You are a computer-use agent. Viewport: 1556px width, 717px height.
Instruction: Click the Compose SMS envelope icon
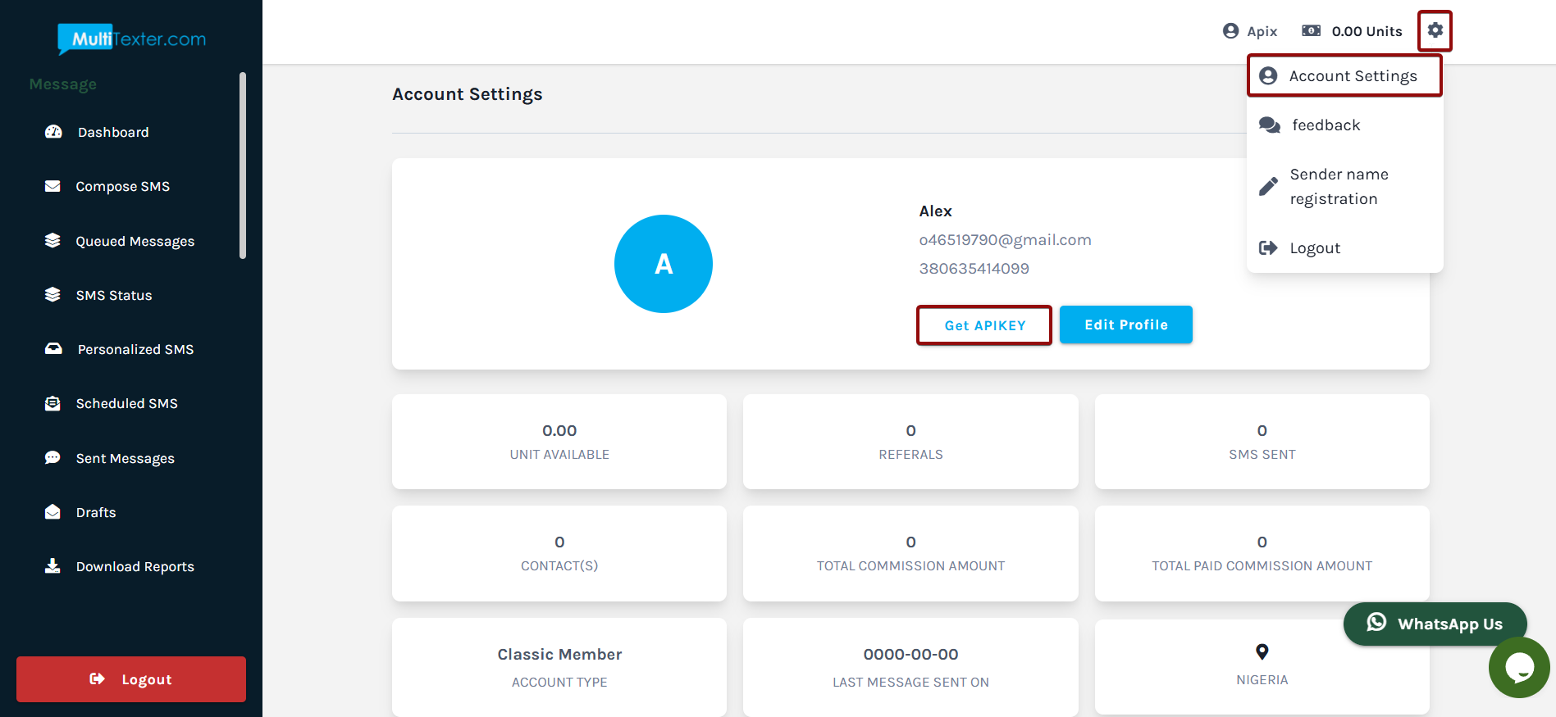(52, 186)
